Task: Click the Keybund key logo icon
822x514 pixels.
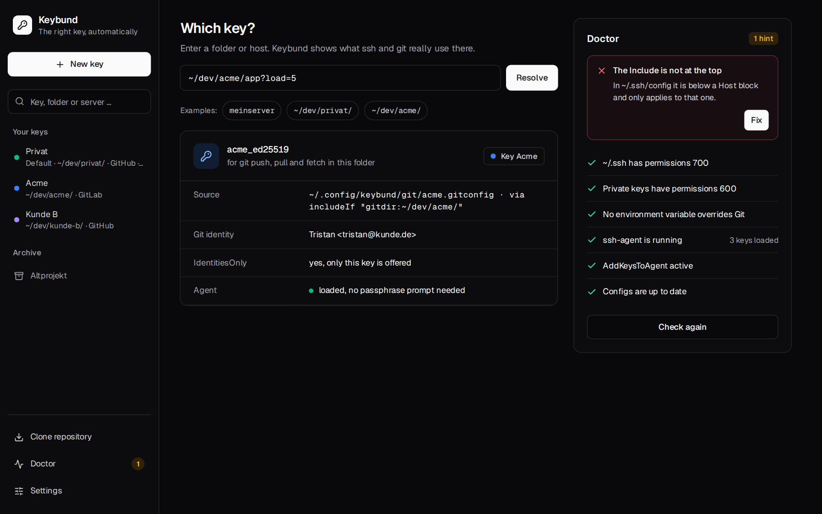Action: pos(22,25)
